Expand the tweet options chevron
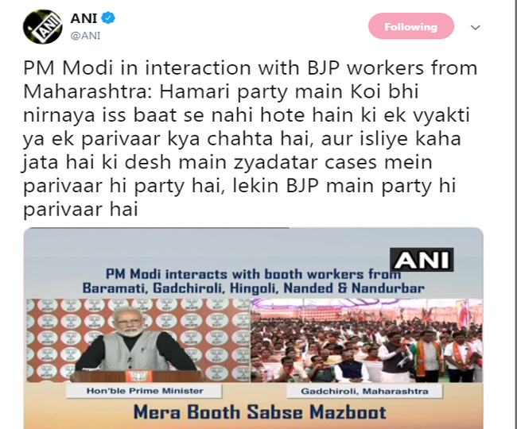The height and width of the screenshot is (429, 517). tap(475, 27)
